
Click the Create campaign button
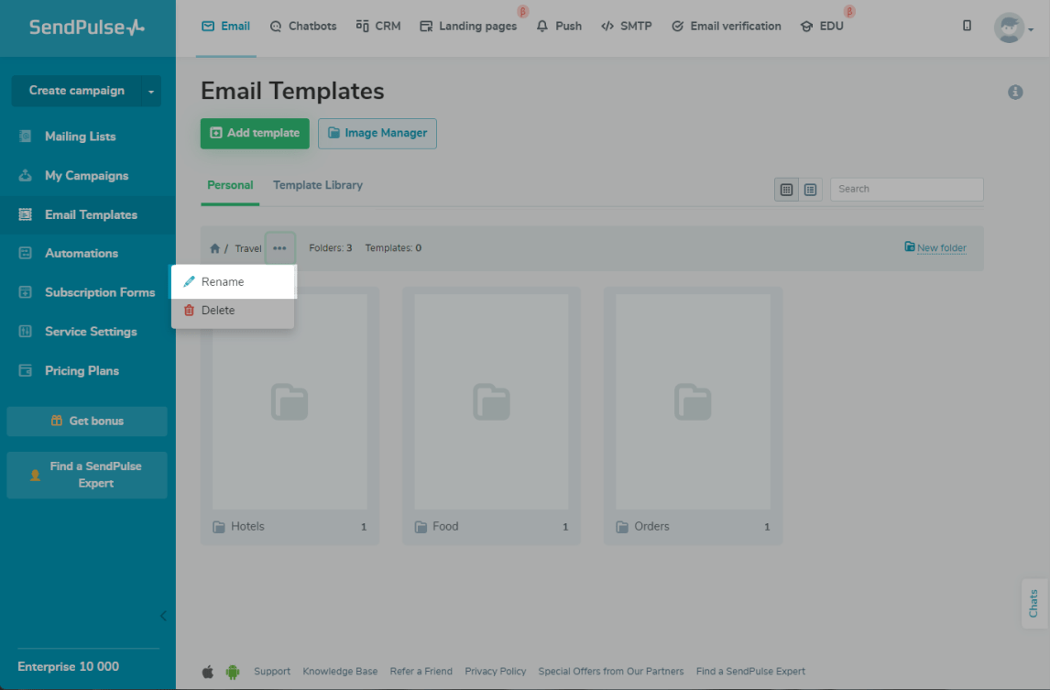click(x=76, y=91)
